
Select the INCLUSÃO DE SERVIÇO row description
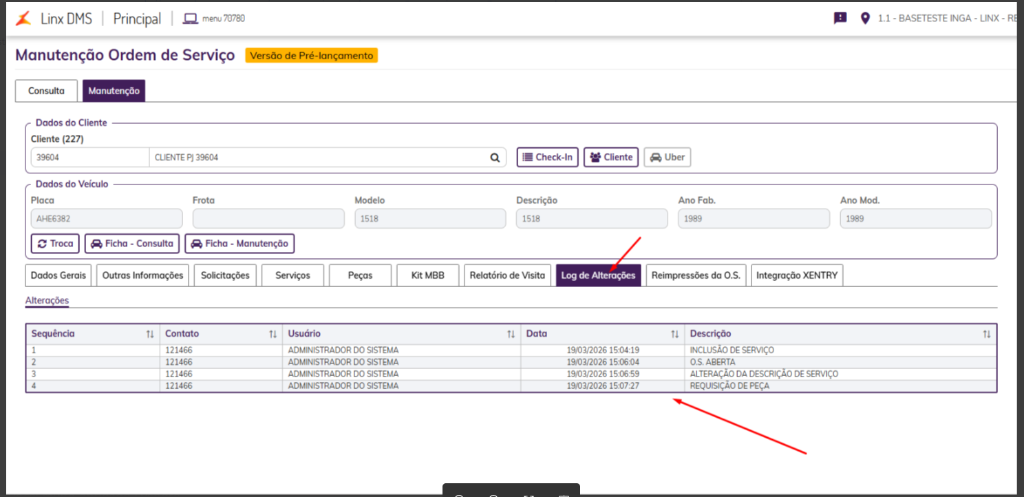tap(732, 350)
